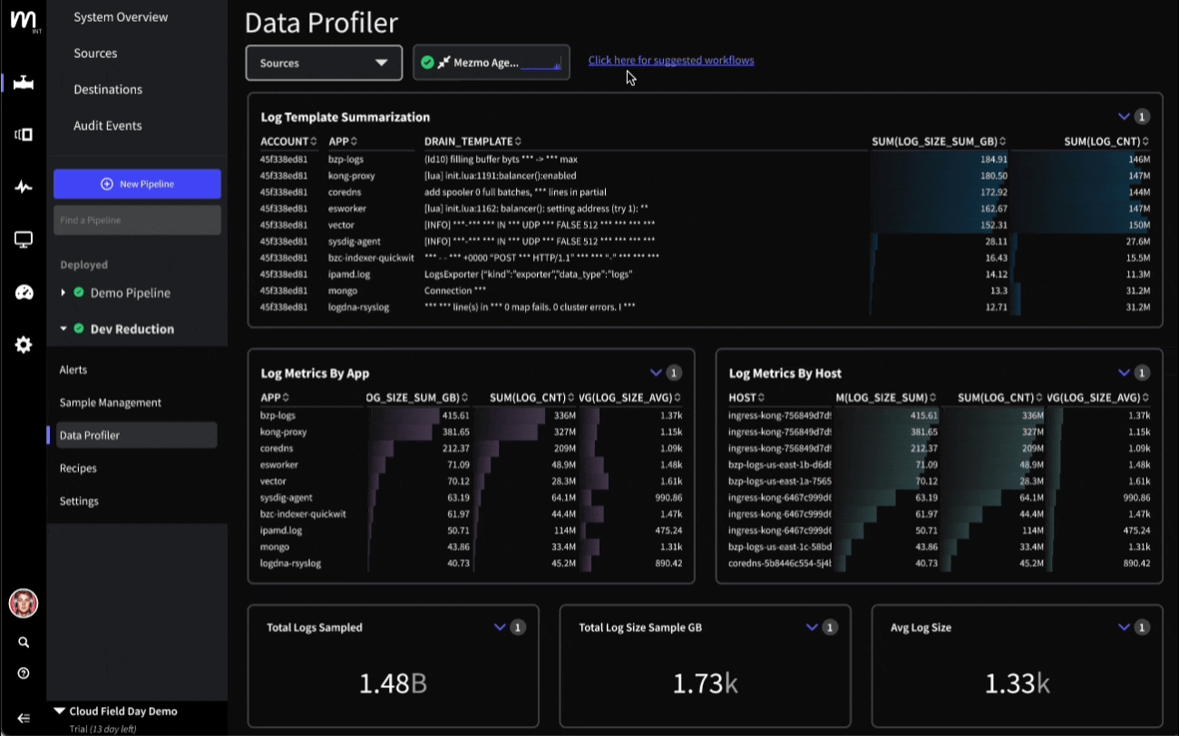Image resolution: width=1179 pixels, height=736 pixels.
Task: Click here for suggested workflows link
Action: click(671, 60)
